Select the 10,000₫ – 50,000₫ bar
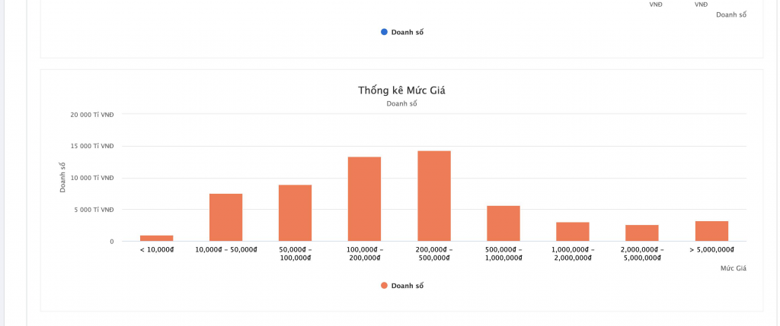 coord(225,217)
